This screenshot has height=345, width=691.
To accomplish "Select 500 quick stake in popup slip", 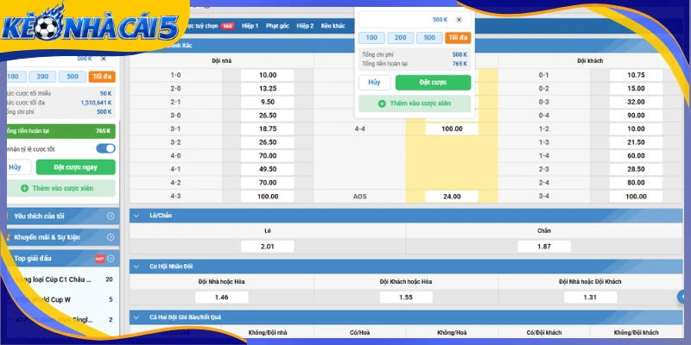I will point(429,38).
